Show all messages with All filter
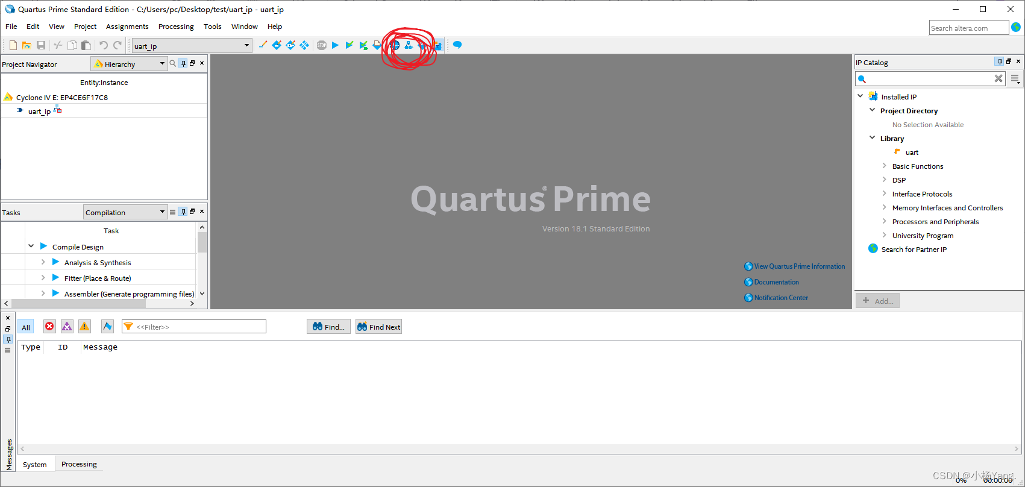The height and width of the screenshot is (487, 1025). (x=26, y=327)
